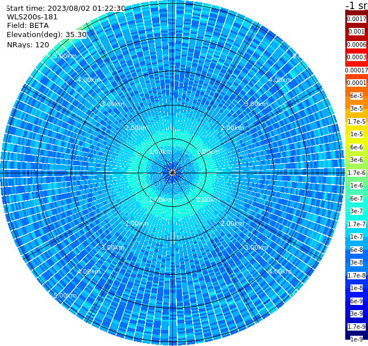Select the '1.7e-7' color bar label
Screen dimensions: 368x346
pos(357,224)
